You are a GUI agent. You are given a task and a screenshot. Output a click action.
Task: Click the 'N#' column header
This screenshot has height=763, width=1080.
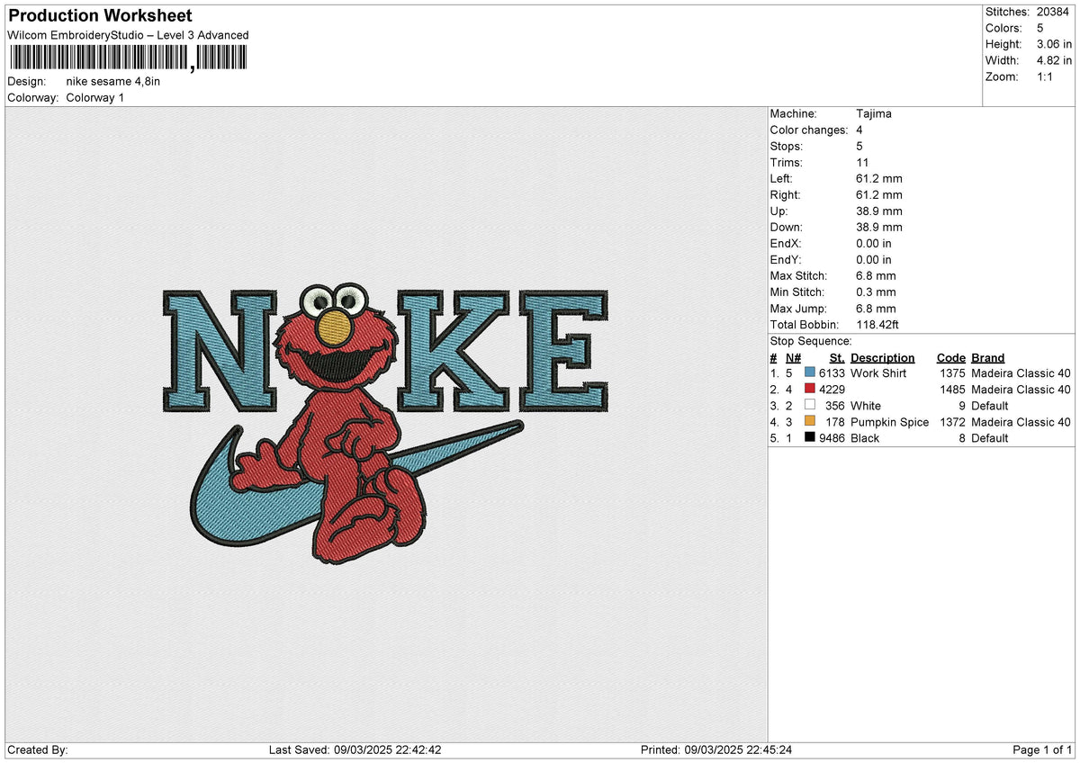(x=792, y=358)
